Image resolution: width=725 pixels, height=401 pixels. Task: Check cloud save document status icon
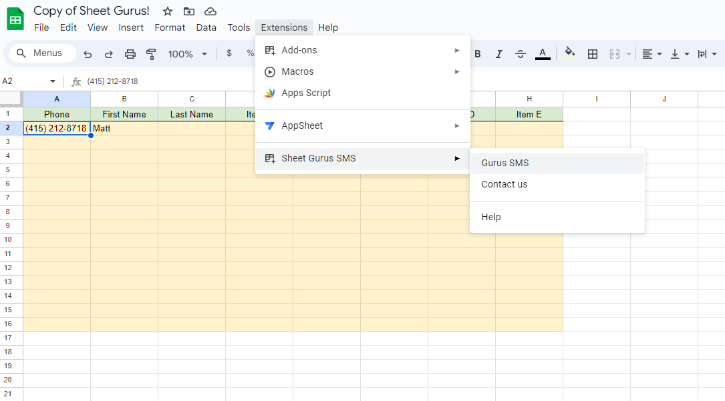tap(210, 11)
